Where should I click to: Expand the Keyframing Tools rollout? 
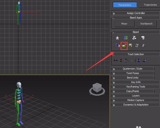click(136, 87)
